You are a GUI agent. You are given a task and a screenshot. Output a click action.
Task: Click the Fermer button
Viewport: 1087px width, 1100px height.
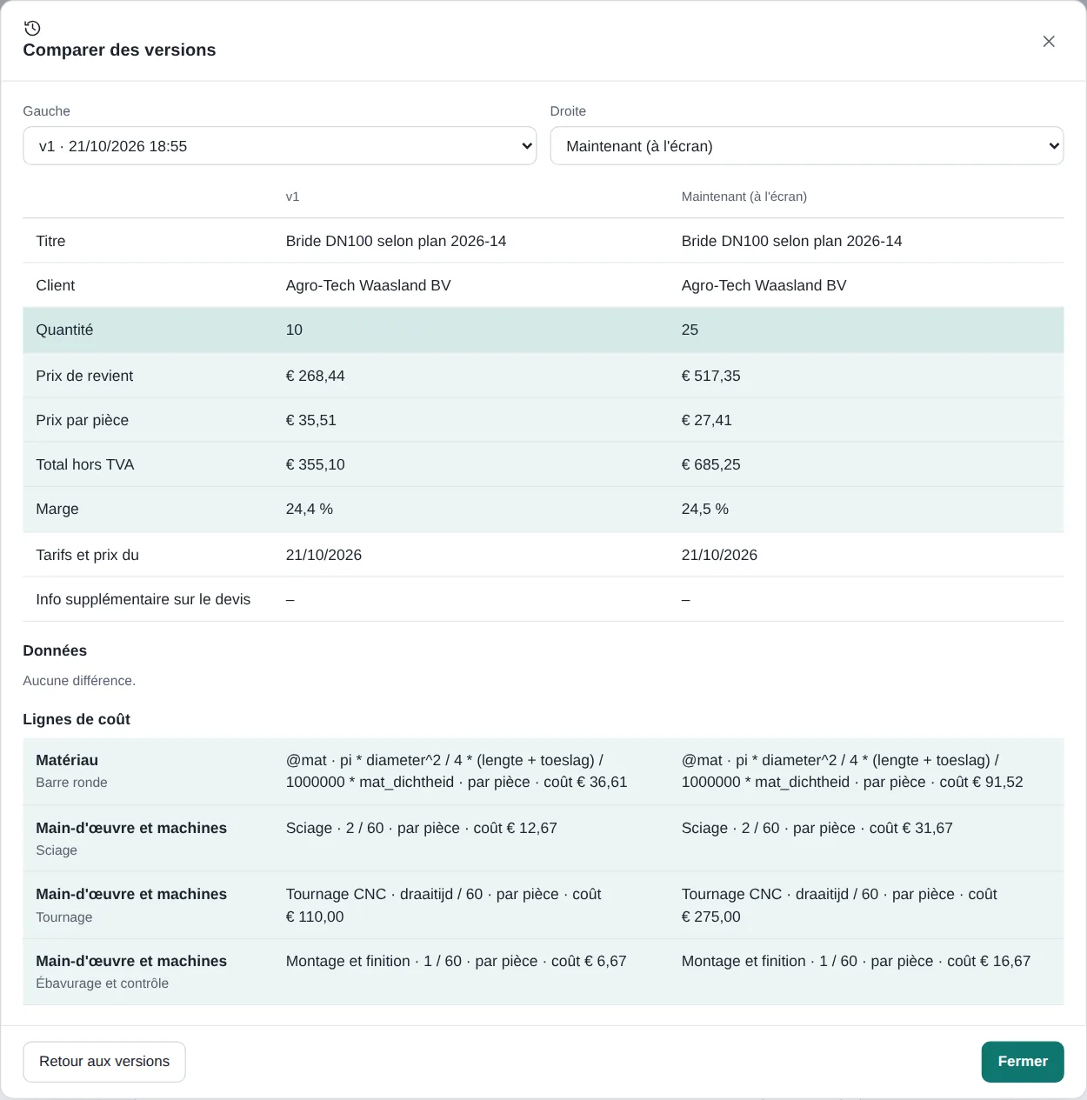(x=1023, y=1062)
